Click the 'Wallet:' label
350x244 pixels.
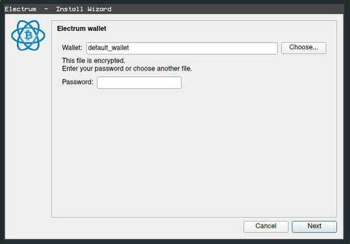pos(72,48)
